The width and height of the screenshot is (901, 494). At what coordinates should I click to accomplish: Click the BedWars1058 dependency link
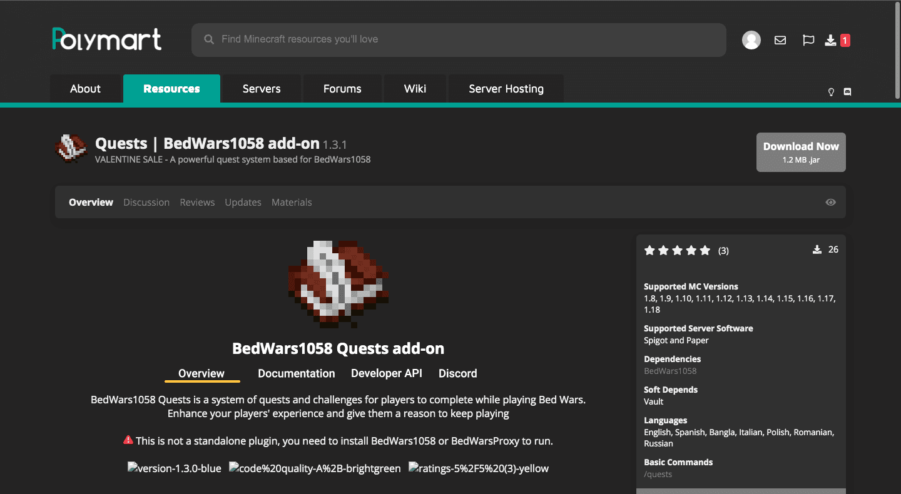pyautogui.click(x=670, y=371)
